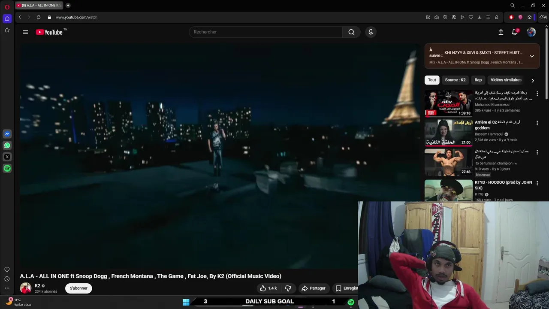Open the sidebar heart favorites icon

[7, 270]
